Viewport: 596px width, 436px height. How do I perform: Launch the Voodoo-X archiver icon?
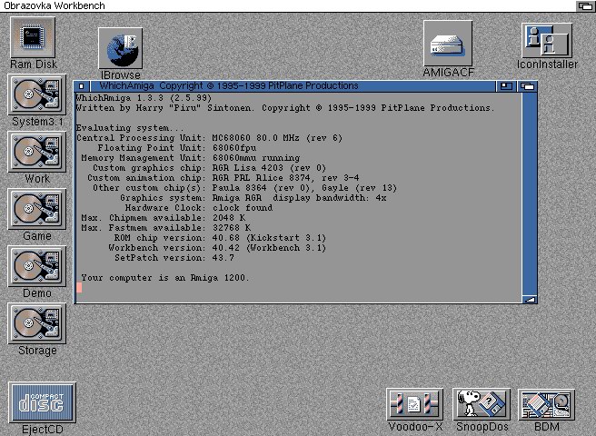click(x=414, y=404)
